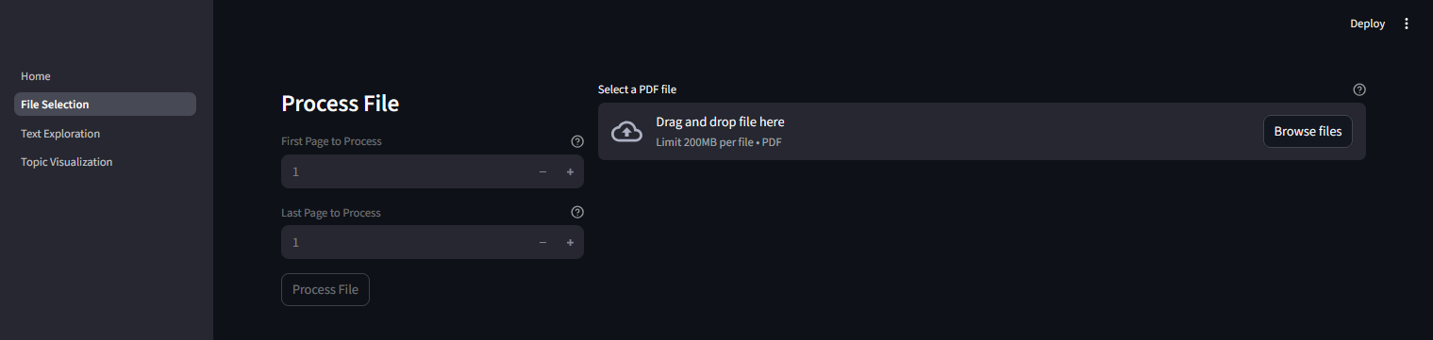The image size is (1433, 340).
Task: Click the Process File button
Action: click(325, 289)
